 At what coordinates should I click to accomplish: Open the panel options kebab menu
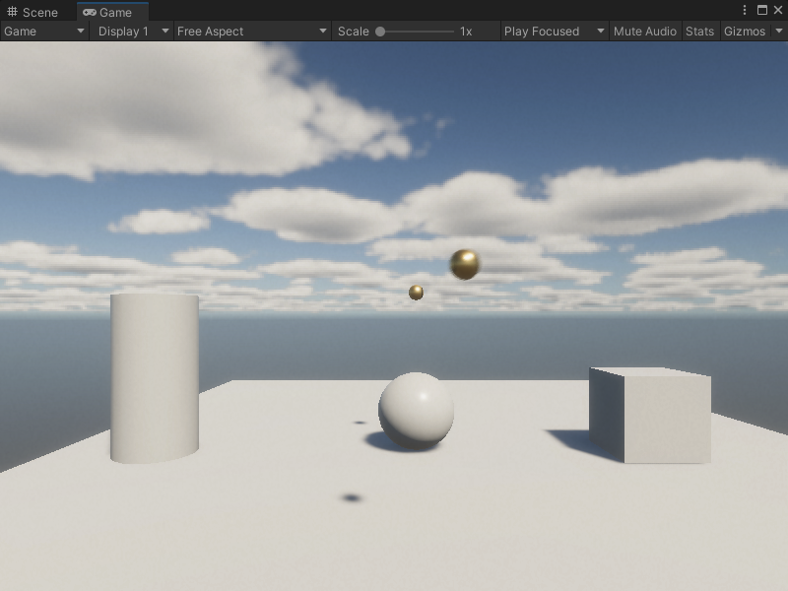(745, 8)
